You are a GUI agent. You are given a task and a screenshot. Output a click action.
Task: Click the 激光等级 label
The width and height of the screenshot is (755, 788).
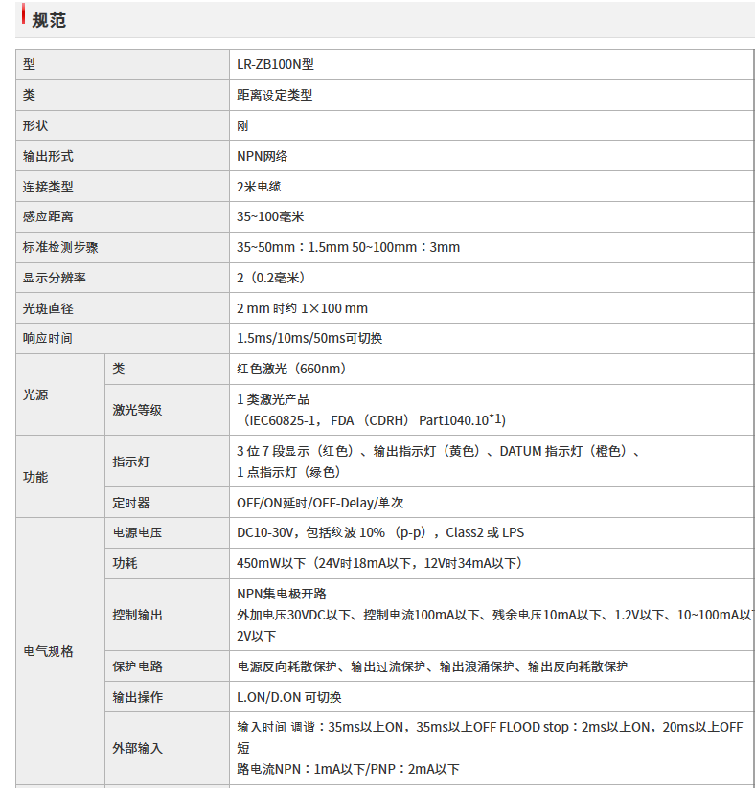pos(137,410)
